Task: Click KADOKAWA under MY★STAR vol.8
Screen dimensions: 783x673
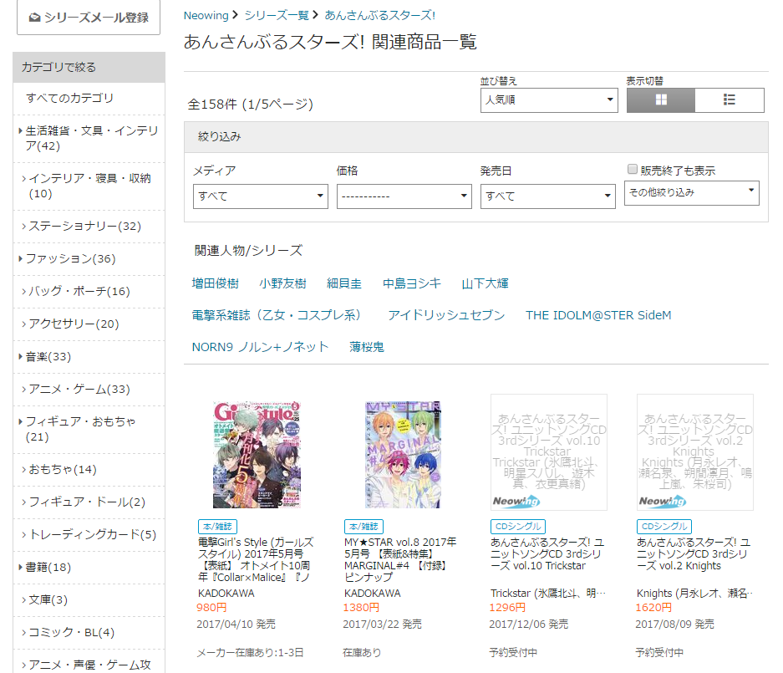Action: (373, 594)
